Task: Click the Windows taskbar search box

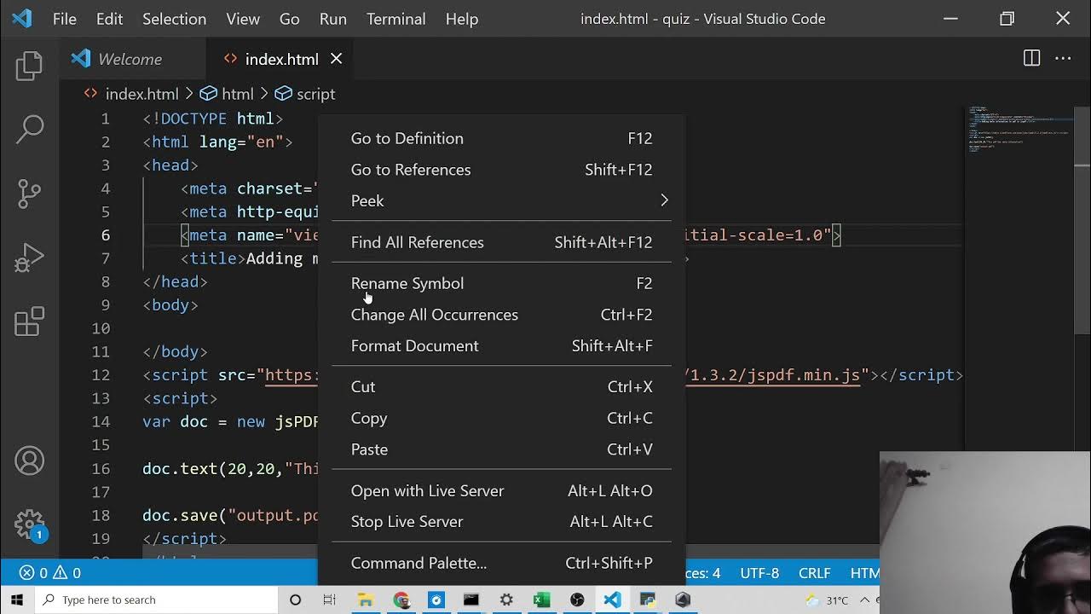Action: tap(158, 600)
